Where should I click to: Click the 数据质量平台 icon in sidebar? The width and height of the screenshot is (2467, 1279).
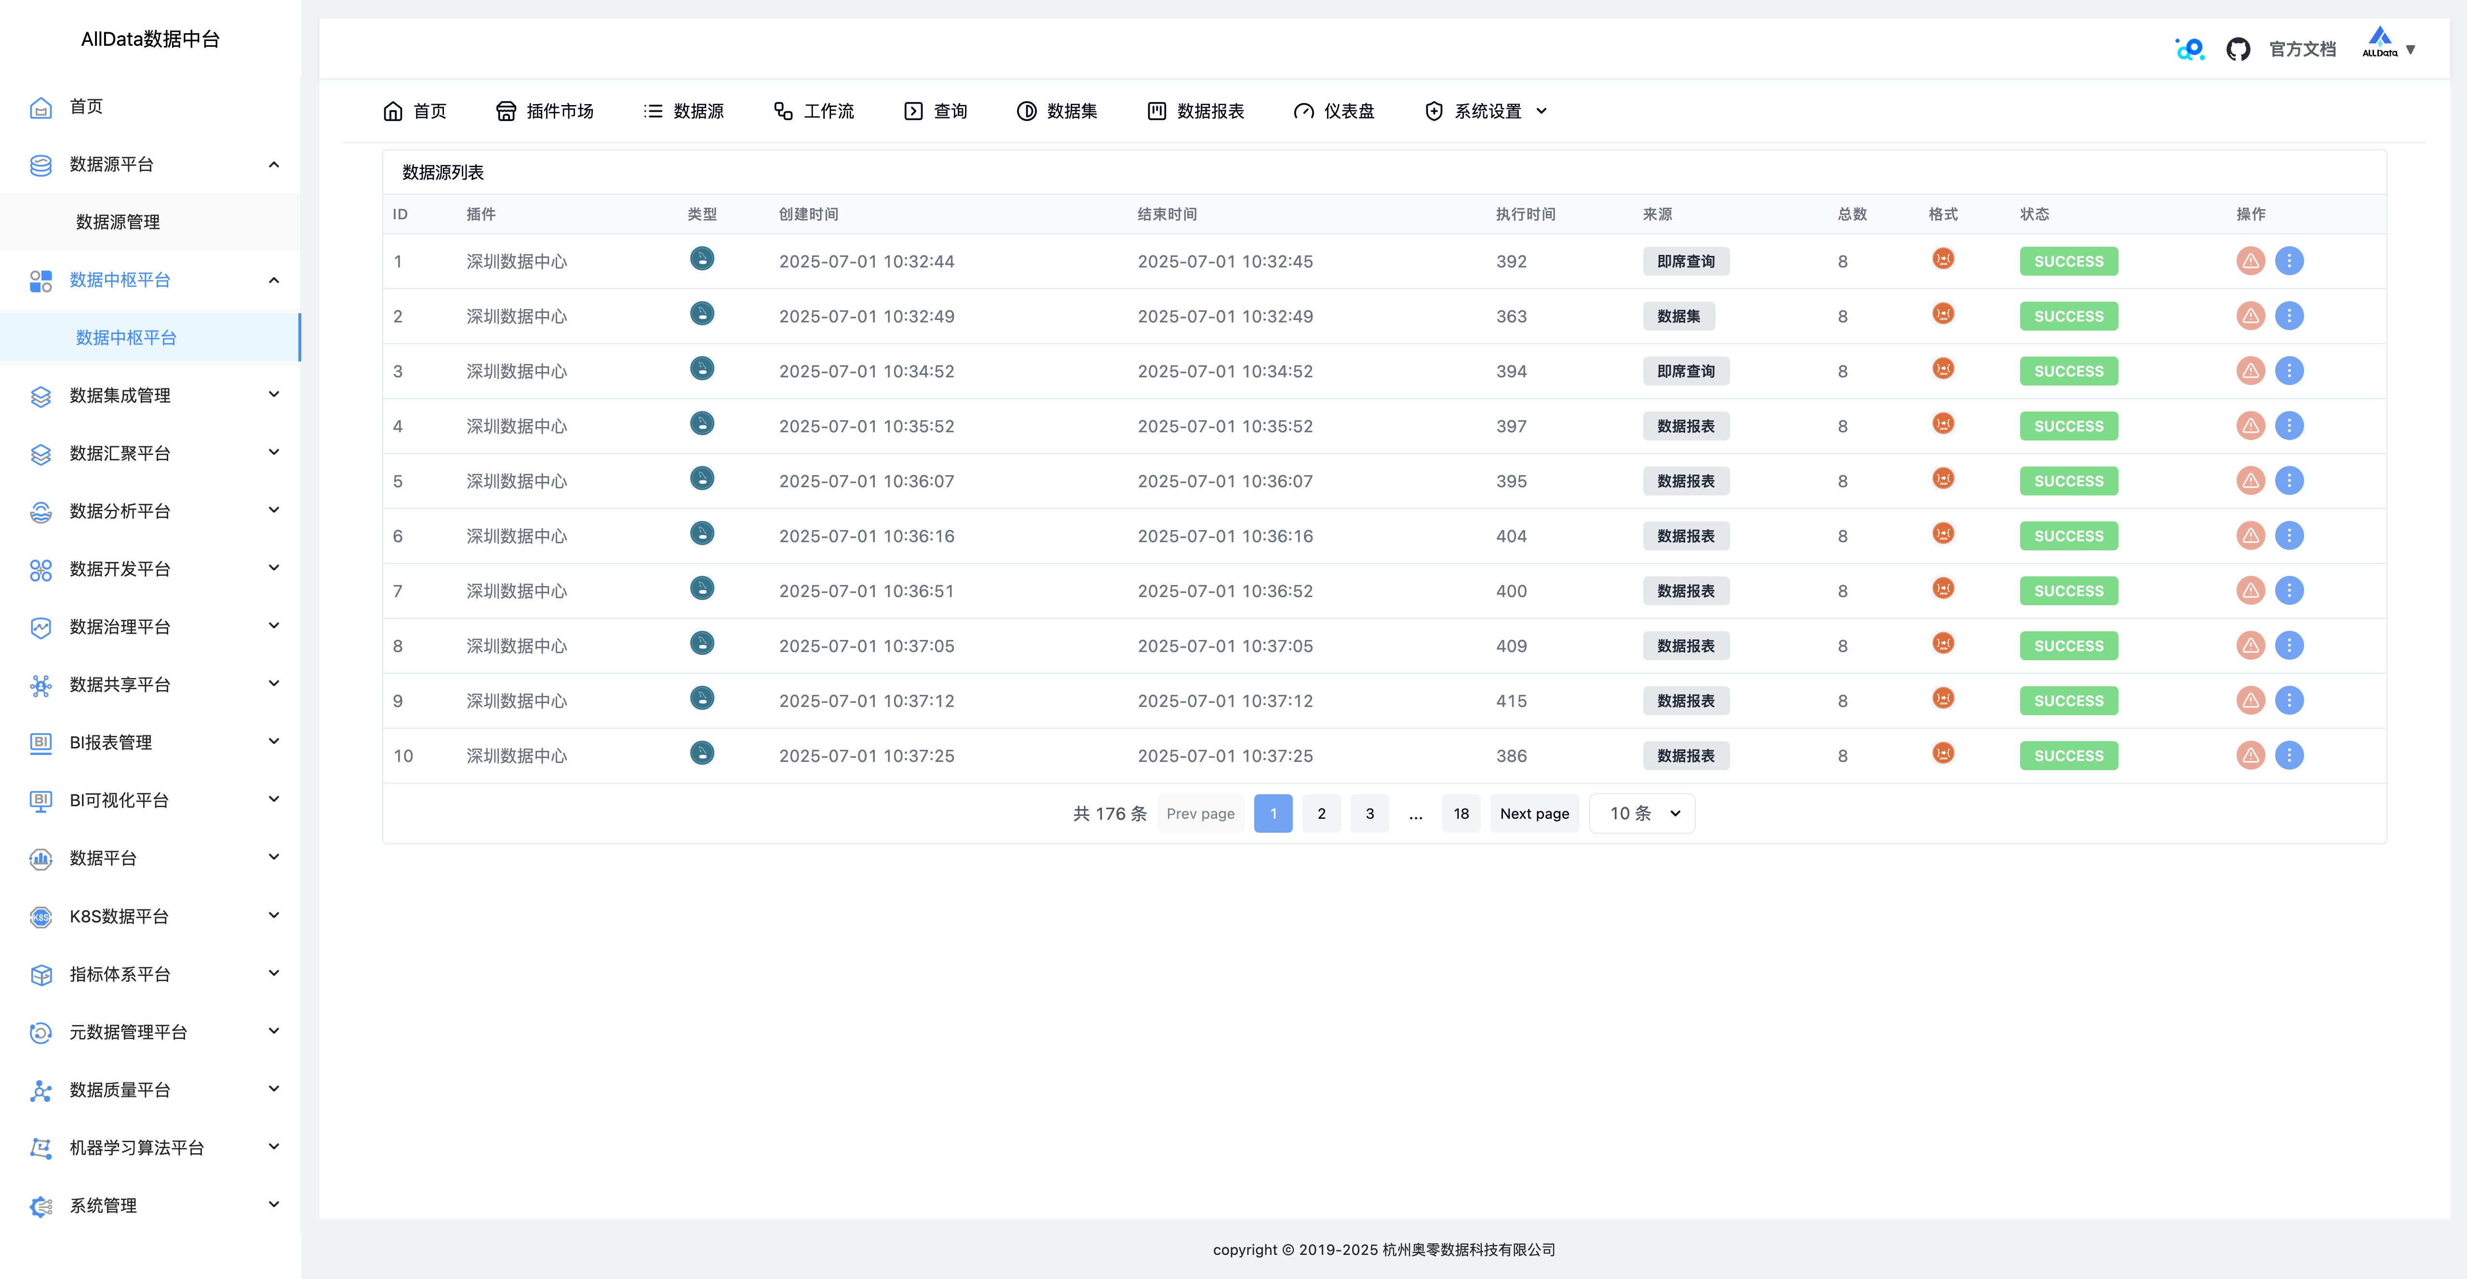40,1091
